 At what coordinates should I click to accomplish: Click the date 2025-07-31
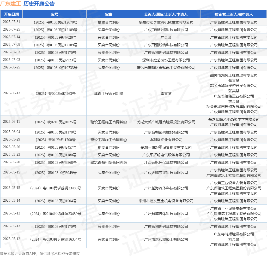point(11,22)
